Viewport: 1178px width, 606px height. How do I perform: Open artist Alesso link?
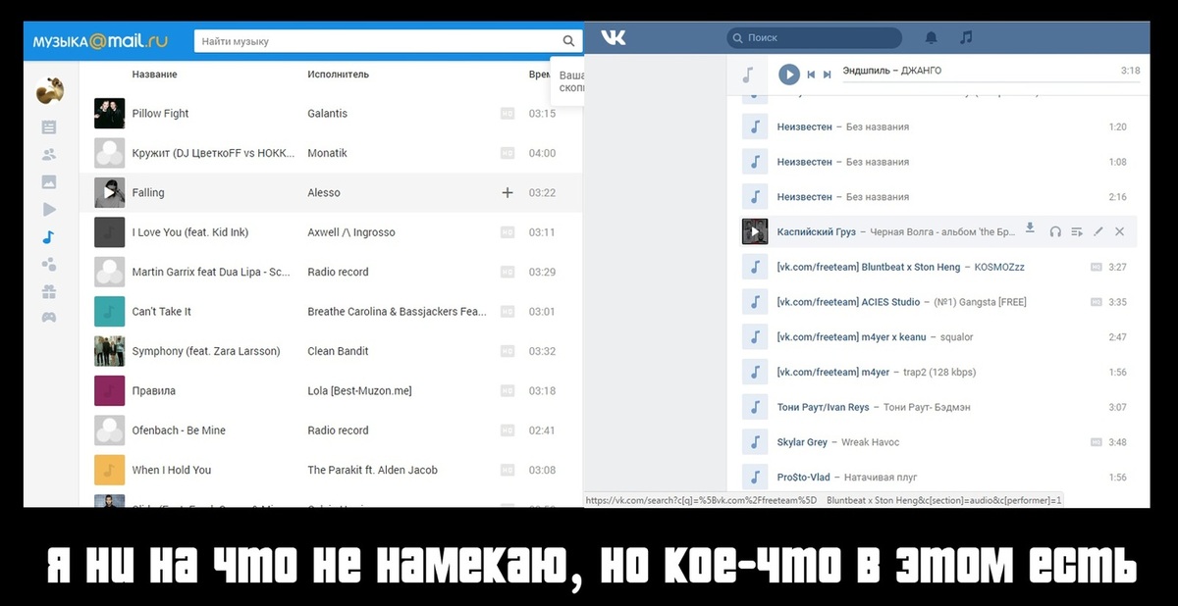click(x=324, y=193)
